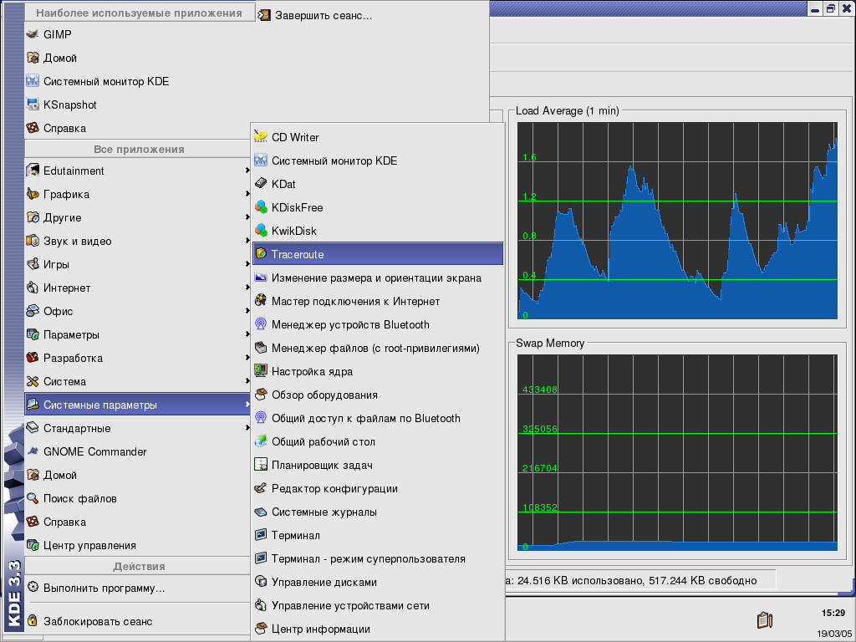This screenshot has height=642, width=856.
Task: Click the Менеджер файлов (с root-привилегиями) icon
Action: (261, 349)
